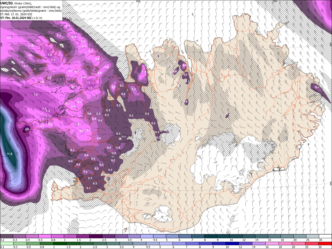Screen dimensions: 332x249
Task: Click the light periwinkle 4 swatch in top legend row
Action: click(147, 236)
